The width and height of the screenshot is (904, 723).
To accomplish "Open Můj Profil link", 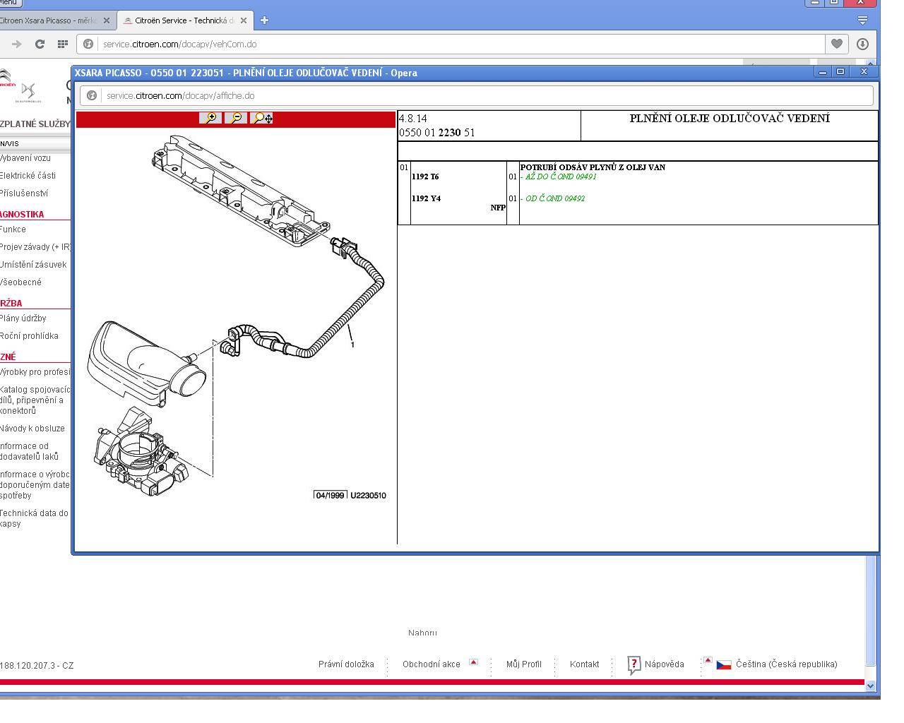I will pos(524,664).
